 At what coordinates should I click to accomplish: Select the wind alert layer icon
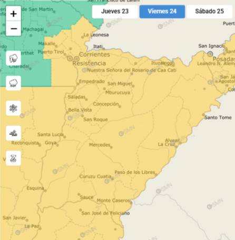coord(13,133)
